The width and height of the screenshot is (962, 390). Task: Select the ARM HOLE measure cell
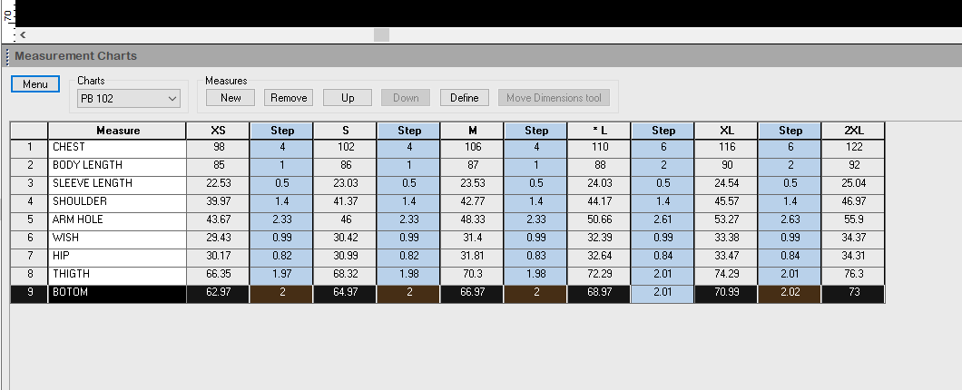pyautogui.click(x=116, y=220)
